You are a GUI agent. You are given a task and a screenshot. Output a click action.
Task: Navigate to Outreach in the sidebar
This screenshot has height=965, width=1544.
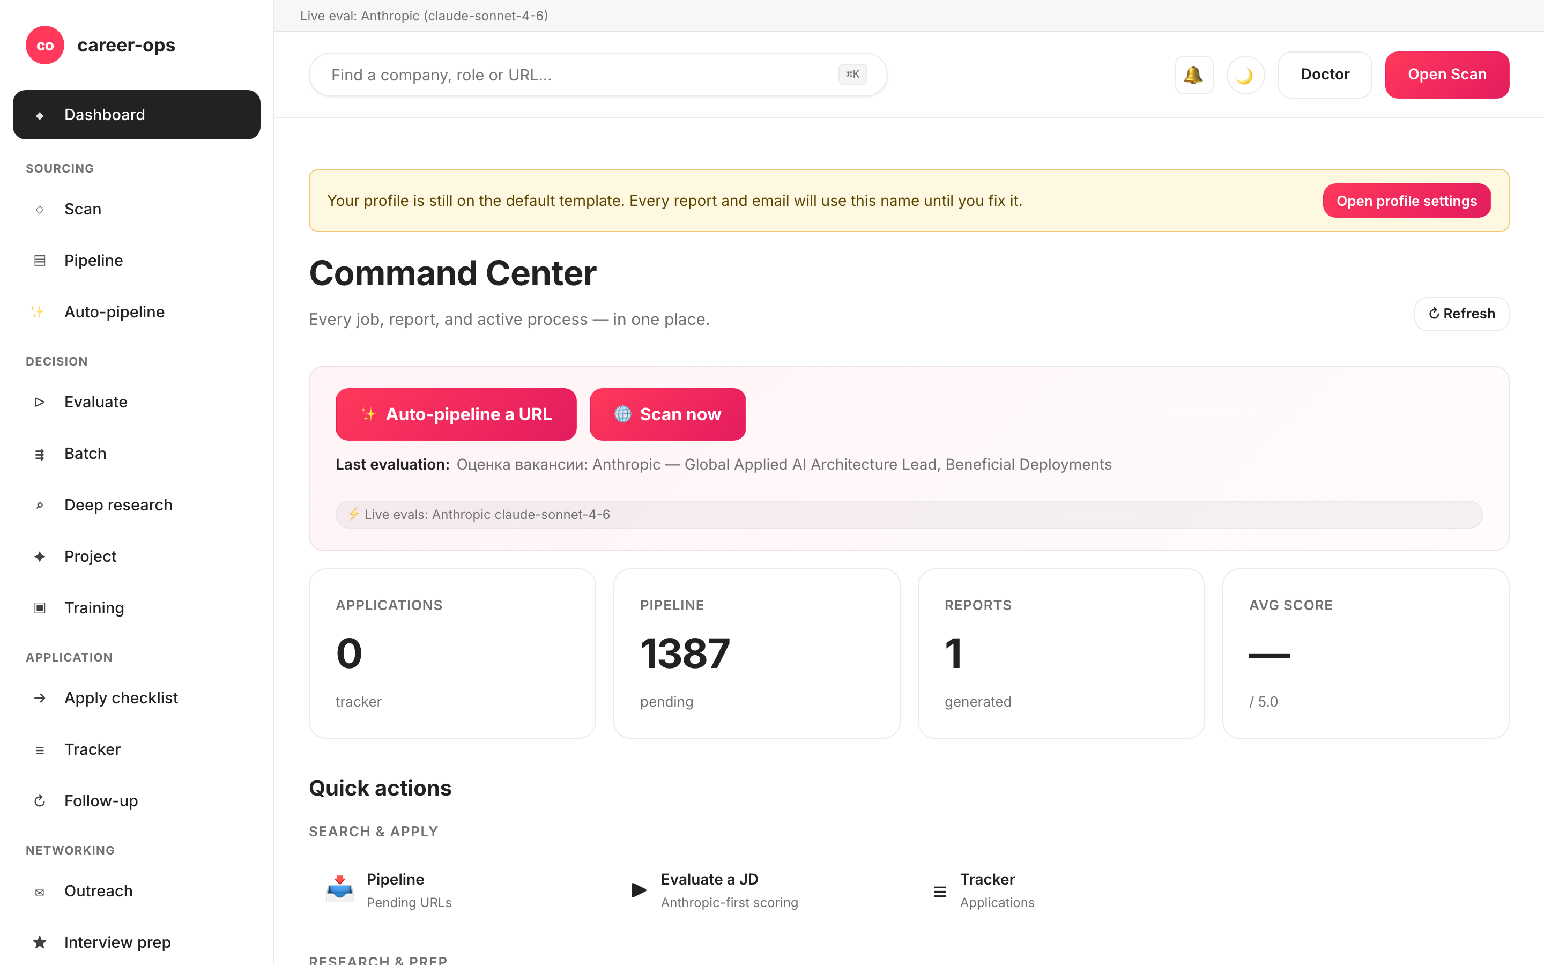137,892
